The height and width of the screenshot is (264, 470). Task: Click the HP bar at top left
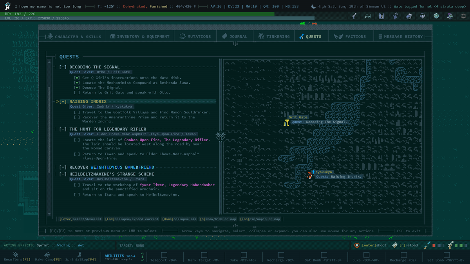point(39,13)
